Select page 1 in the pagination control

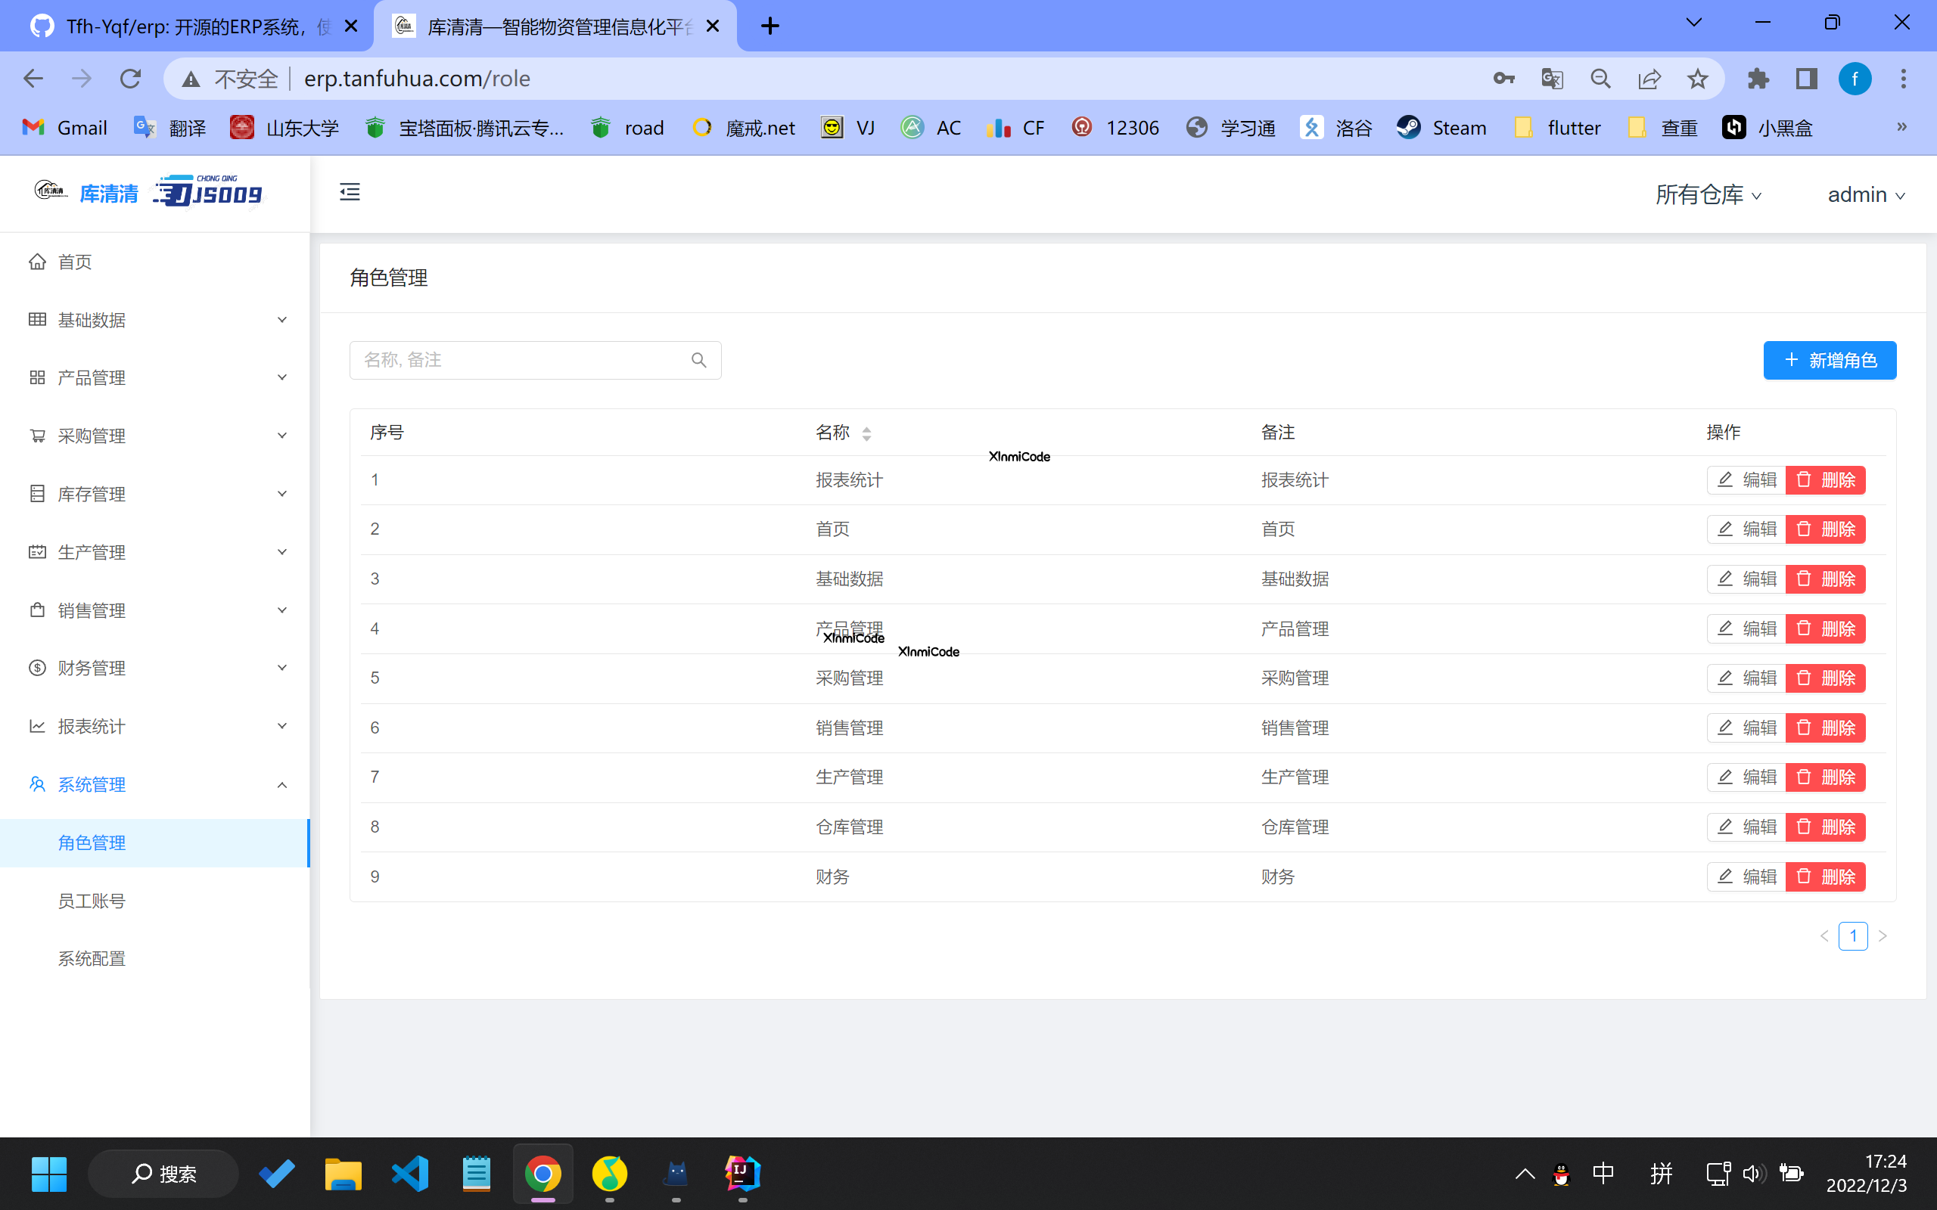(x=1854, y=935)
